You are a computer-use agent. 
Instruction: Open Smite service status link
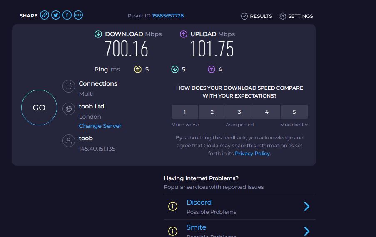[x=196, y=227]
